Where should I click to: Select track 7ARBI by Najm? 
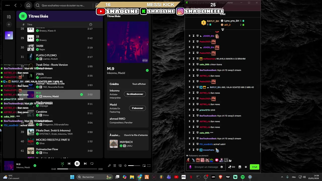tap(60, 48)
